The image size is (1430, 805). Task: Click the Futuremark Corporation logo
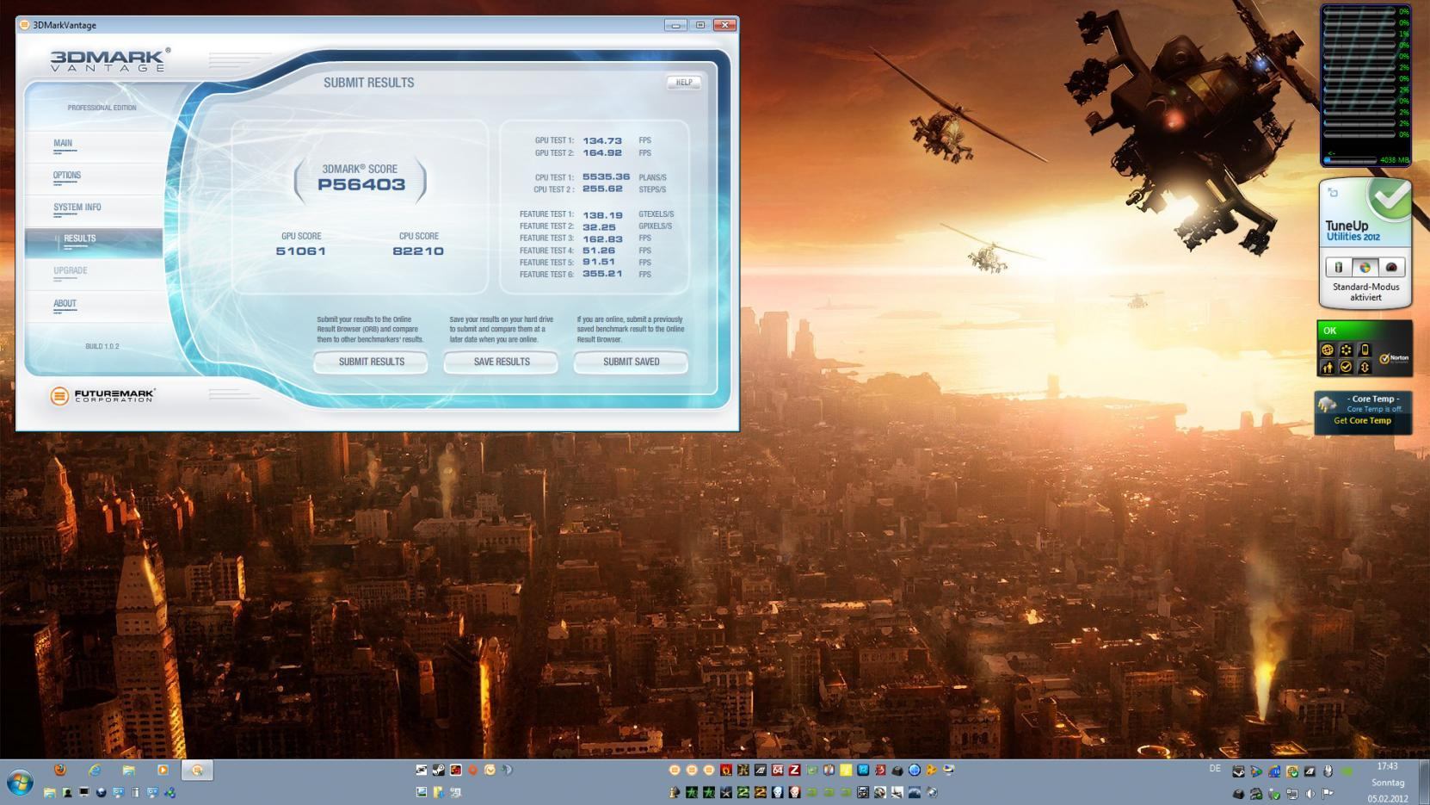coord(102,396)
